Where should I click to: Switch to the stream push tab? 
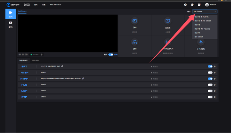click(x=23, y=61)
